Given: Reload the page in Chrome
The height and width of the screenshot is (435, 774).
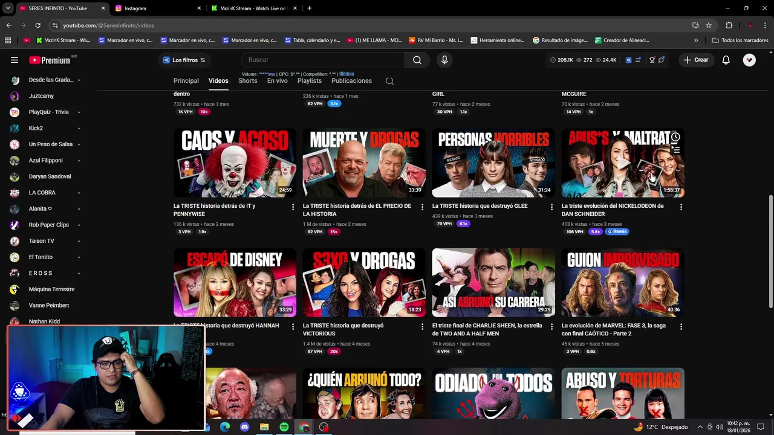Looking at the screenshot, I should click(37, 25).
